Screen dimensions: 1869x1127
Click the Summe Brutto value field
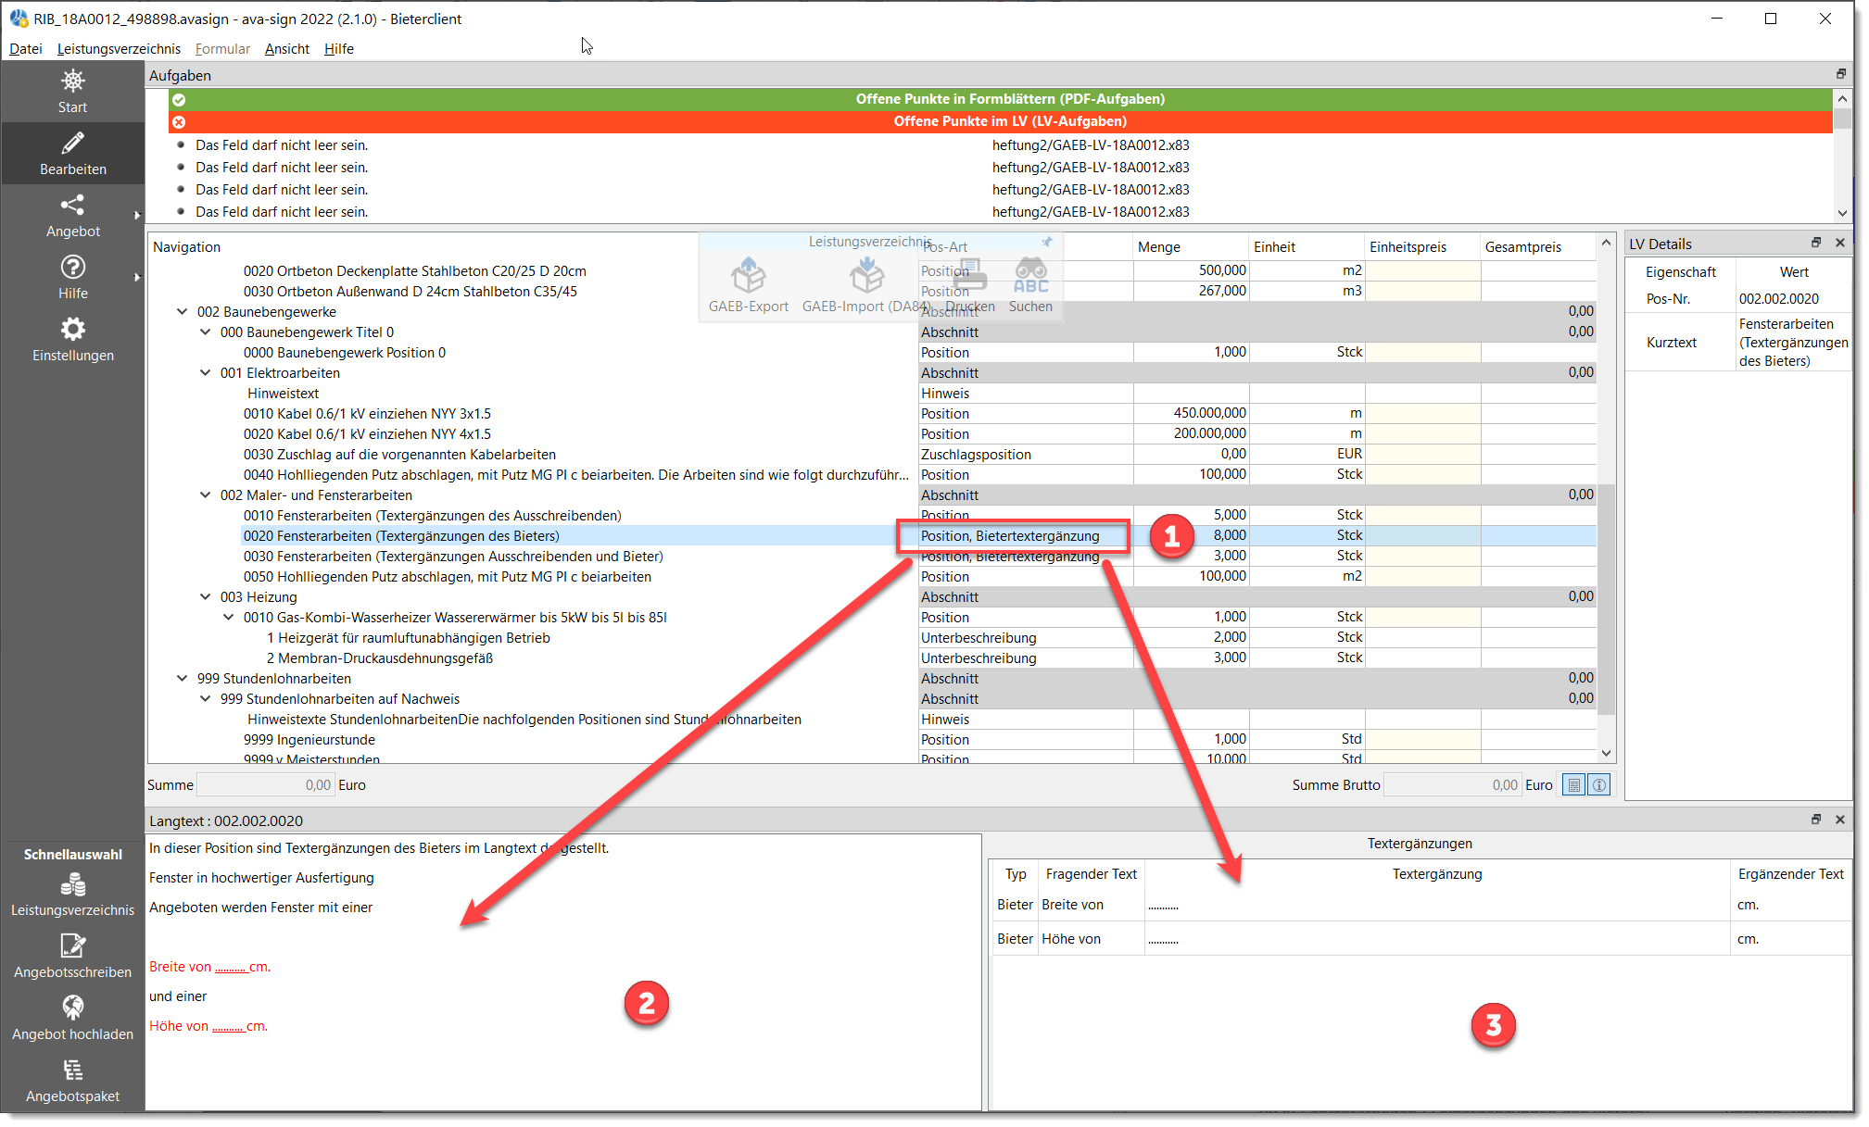(1452, 785)
